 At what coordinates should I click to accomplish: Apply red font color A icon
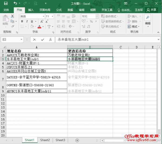[39, 26]
